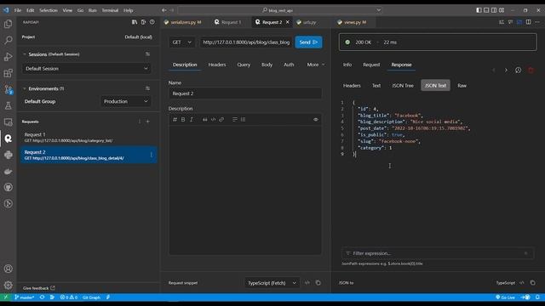Image resolution: width=545 pixels, height=306 pixels.
Task: Open the Accounts menu
Action: (8, 269)
